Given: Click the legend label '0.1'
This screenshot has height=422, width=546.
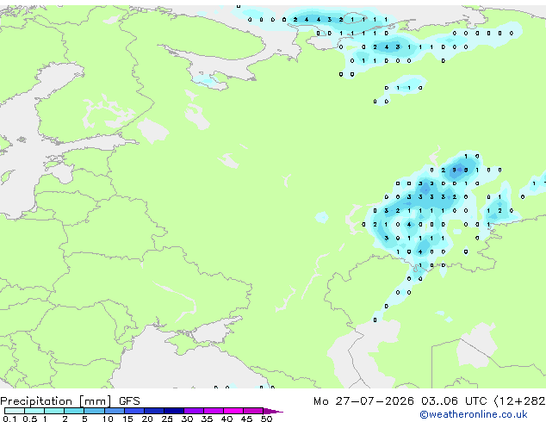Looking at the screenshot, I should [9, 419].
